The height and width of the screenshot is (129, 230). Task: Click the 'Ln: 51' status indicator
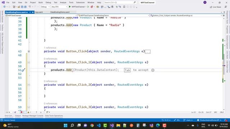point(194,112)
